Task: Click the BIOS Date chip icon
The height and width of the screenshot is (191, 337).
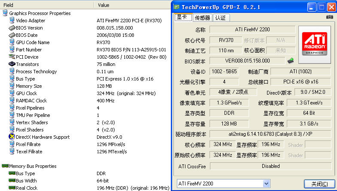Action: click(x=12, y=35)
